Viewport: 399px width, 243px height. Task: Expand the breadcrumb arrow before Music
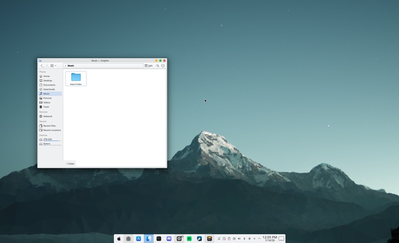point(65,66)
